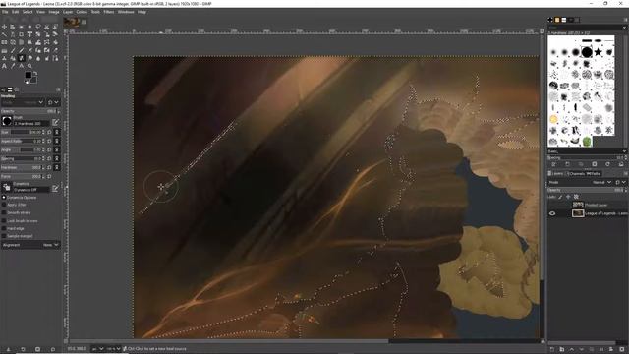Enable the Sample merged checkbox

[4, 236]
